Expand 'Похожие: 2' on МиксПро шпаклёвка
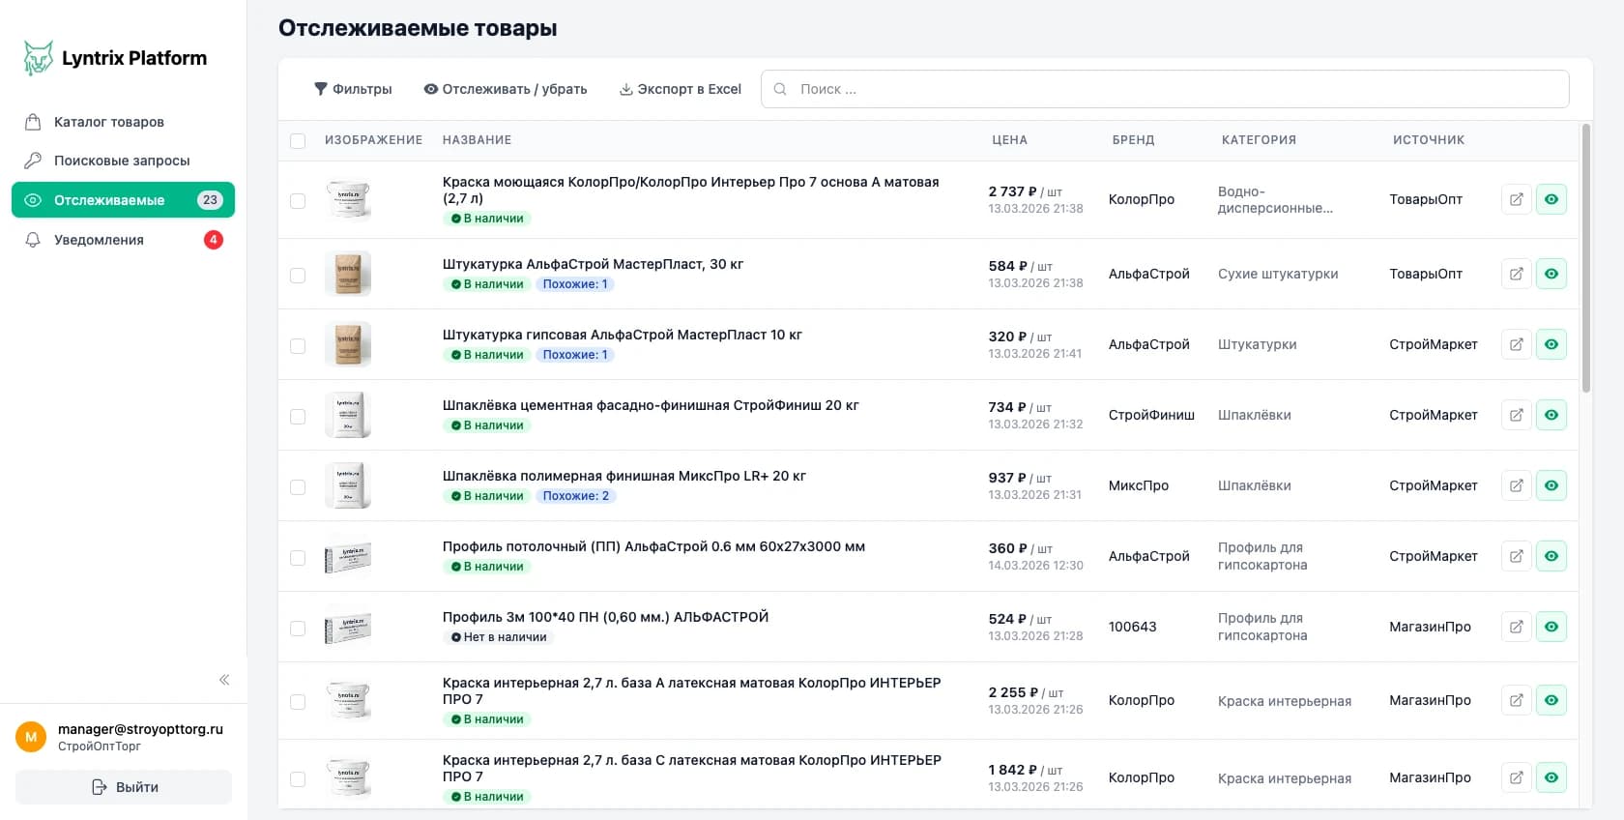The height and width of the screenshot is (820, 1624). (x=575, y=496)
